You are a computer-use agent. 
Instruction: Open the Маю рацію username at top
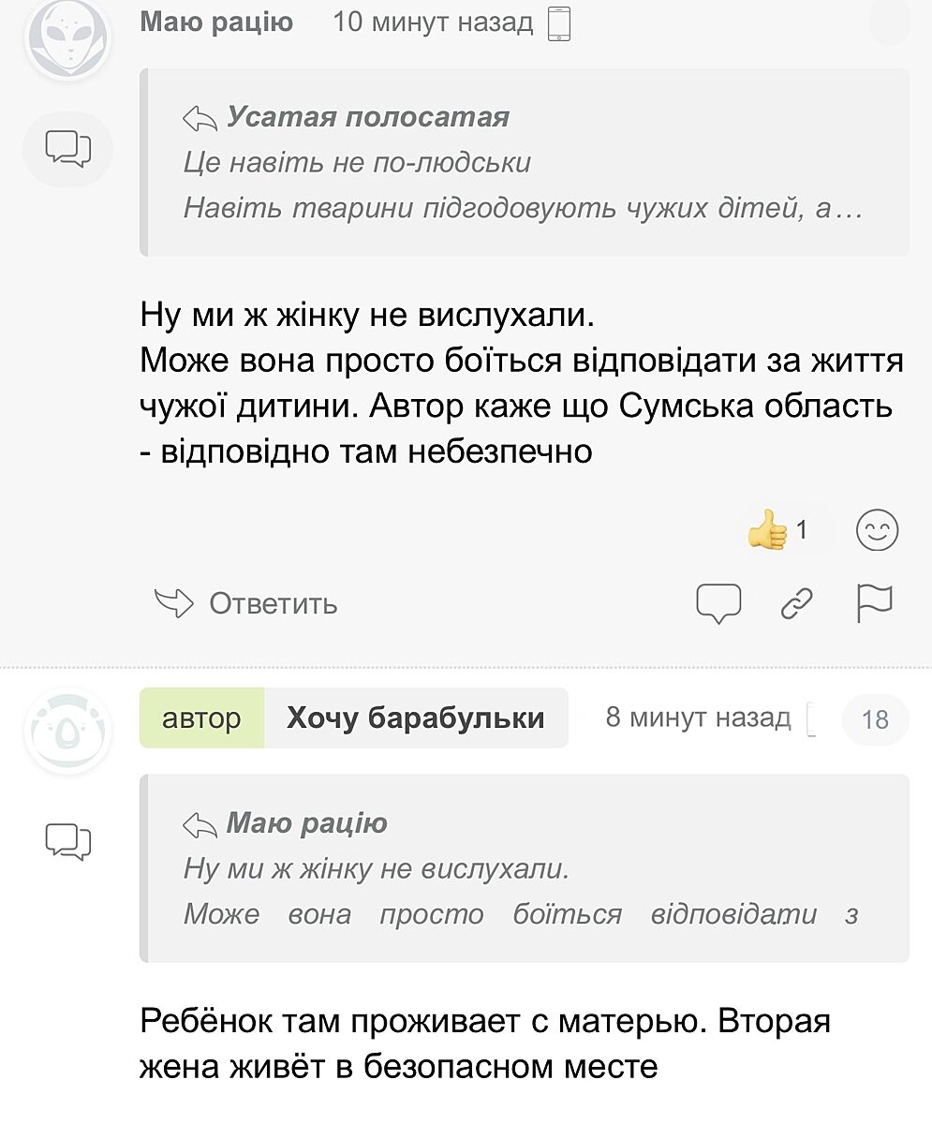point(216,22)
